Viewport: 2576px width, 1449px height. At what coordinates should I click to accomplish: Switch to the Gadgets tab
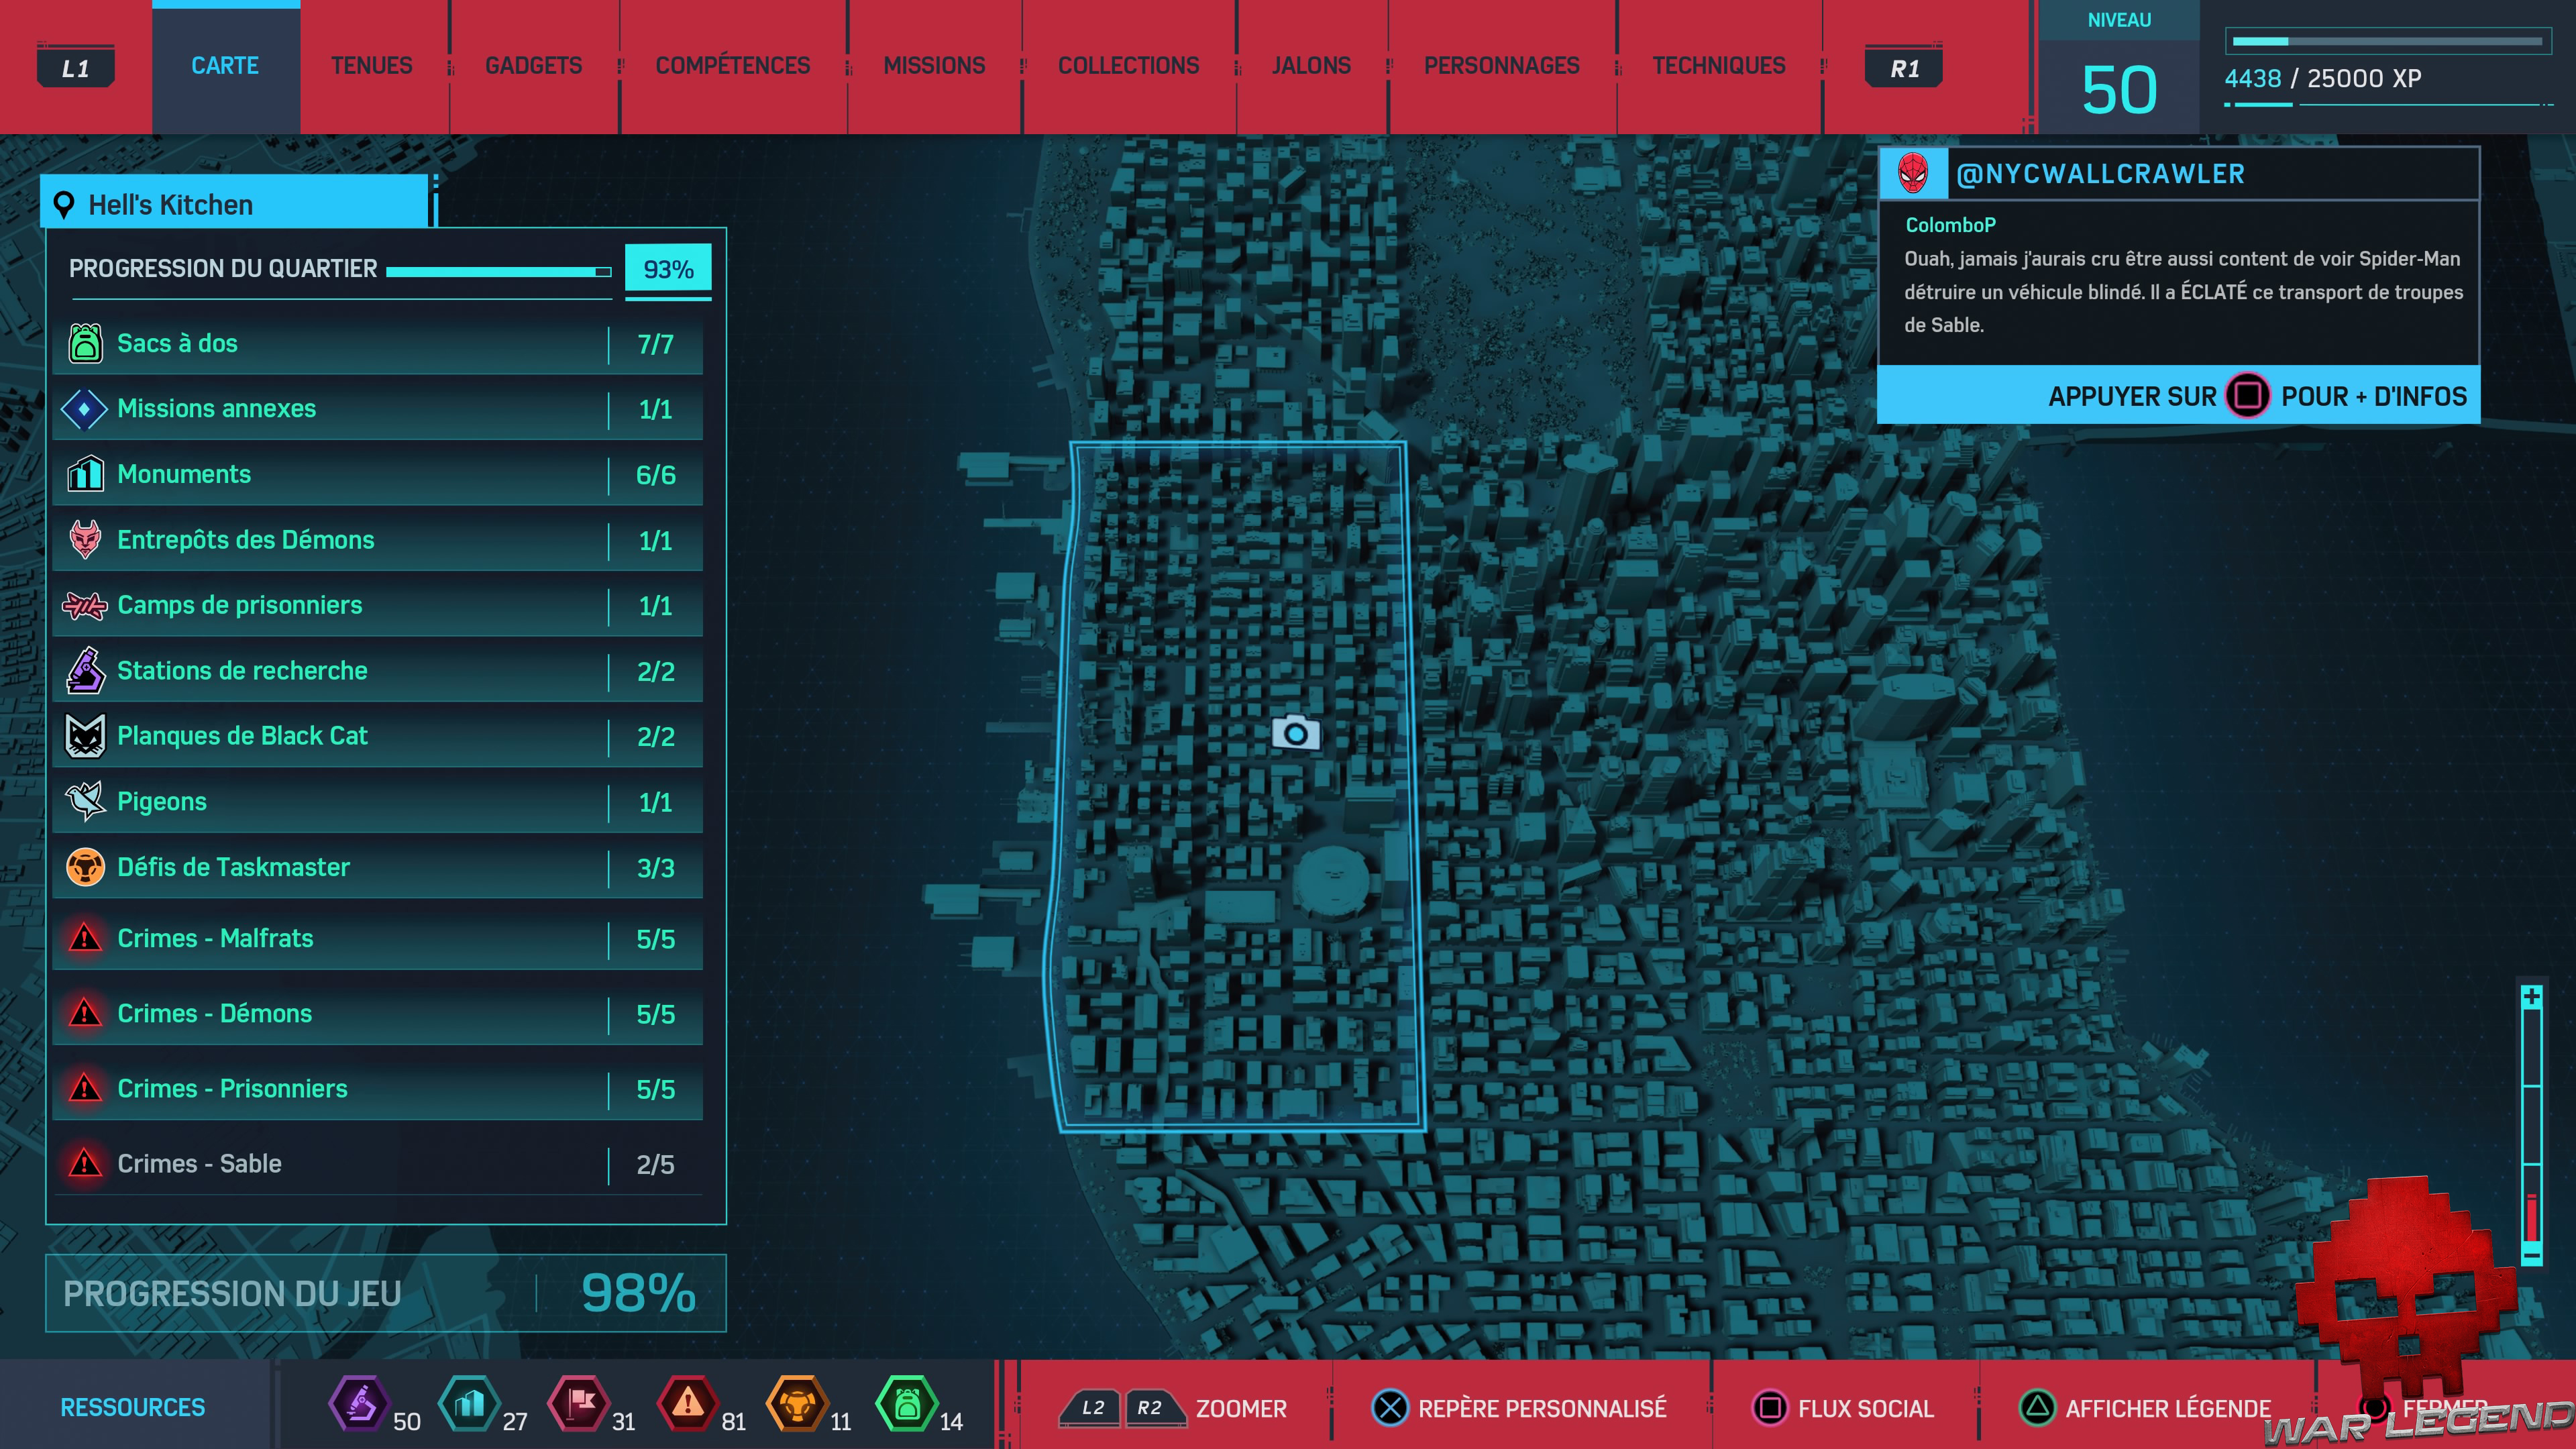click(x=533, y=66)
